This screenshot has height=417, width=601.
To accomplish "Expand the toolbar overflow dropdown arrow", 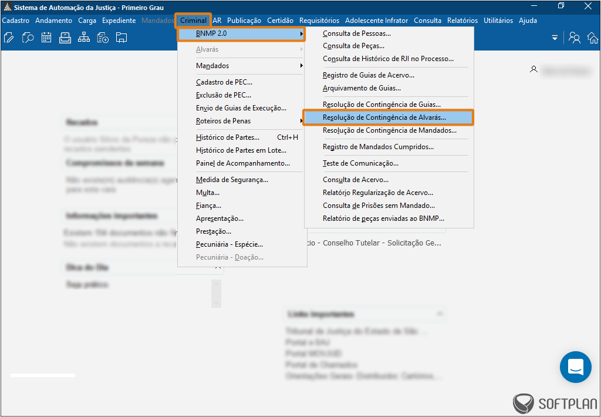I will coord(555,38).
